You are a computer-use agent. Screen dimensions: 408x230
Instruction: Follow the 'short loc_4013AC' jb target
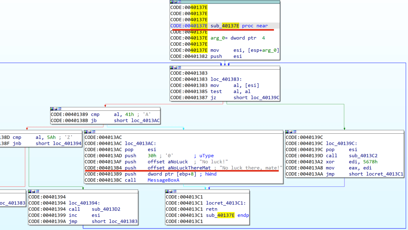tap(137, 121)
